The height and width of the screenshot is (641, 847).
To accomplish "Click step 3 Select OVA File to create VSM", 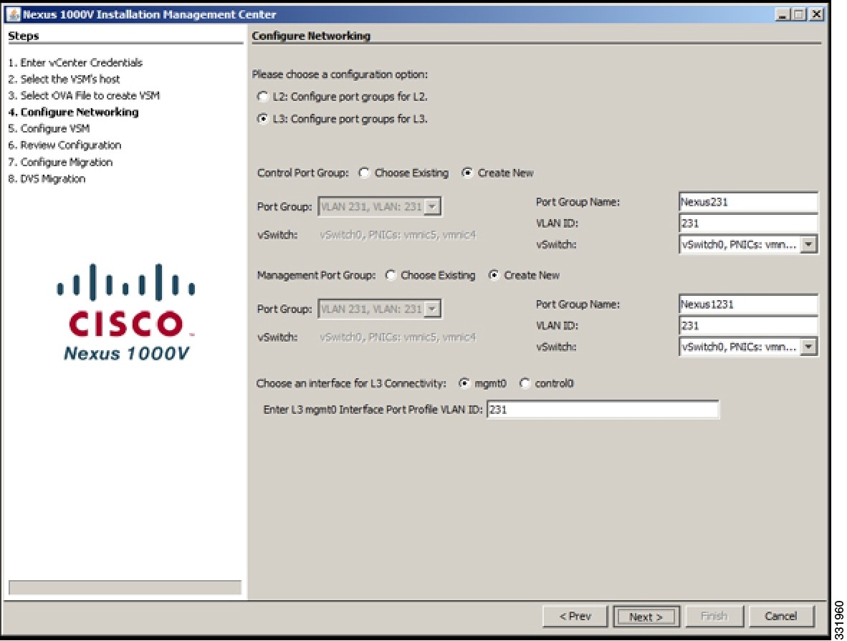I will [x=84, y=95].
